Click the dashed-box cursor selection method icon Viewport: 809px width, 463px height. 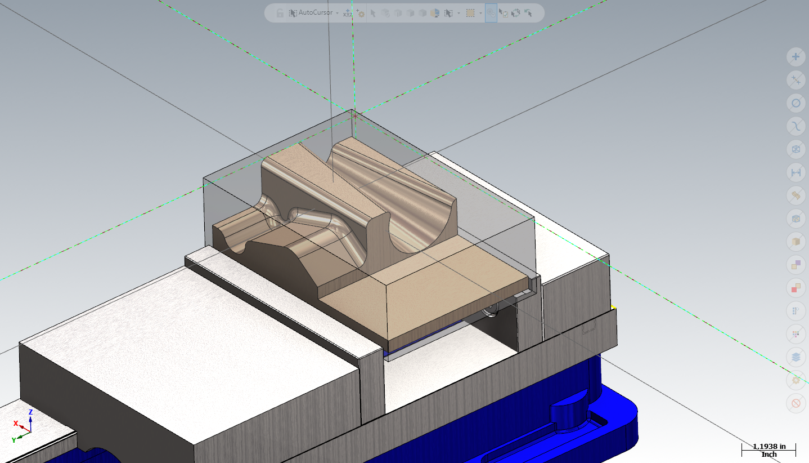448,13
